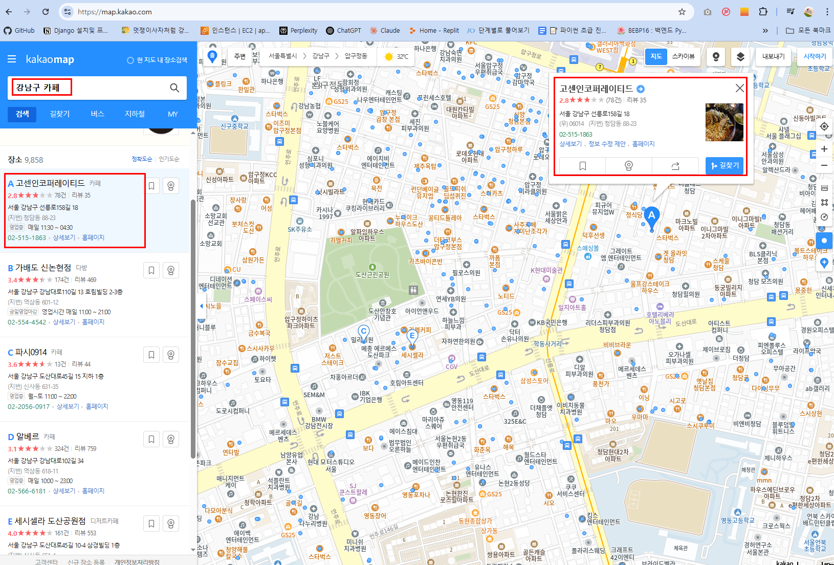Image resolution: width=834 pixels, height=565 pixels.
Task: Open roadview for 알베르
Action: [171, 439]
